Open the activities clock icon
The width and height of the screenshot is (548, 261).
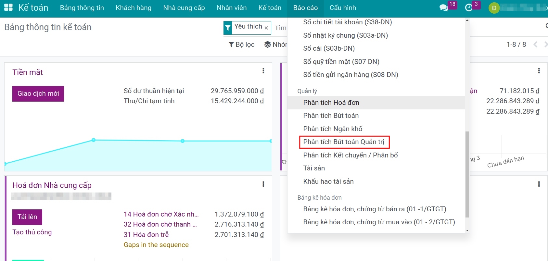pos(469,8)
